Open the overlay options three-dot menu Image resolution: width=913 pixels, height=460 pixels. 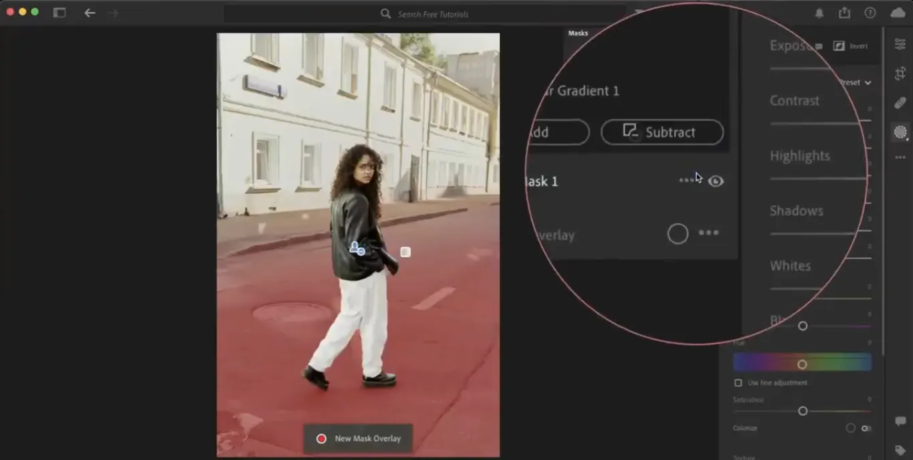pos(708,233)
